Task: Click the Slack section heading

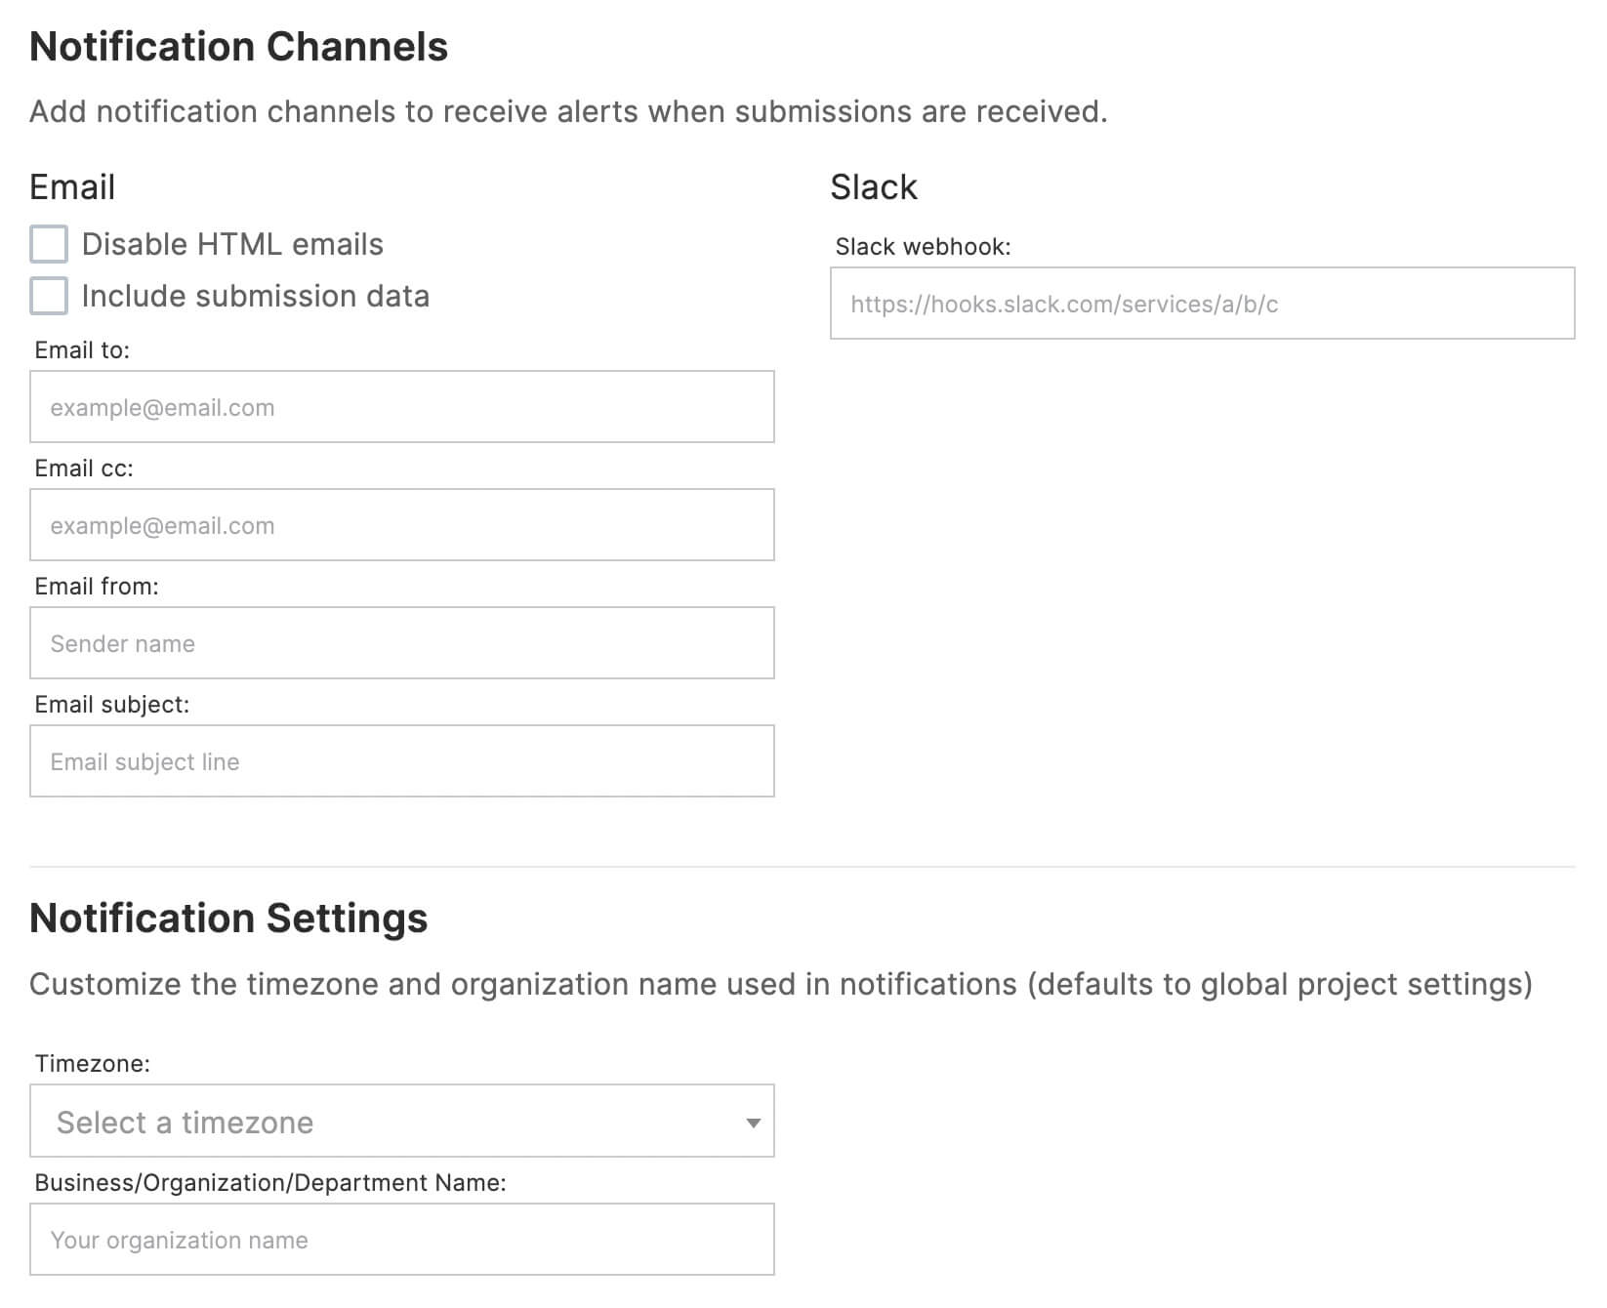Action: [874, 186]
